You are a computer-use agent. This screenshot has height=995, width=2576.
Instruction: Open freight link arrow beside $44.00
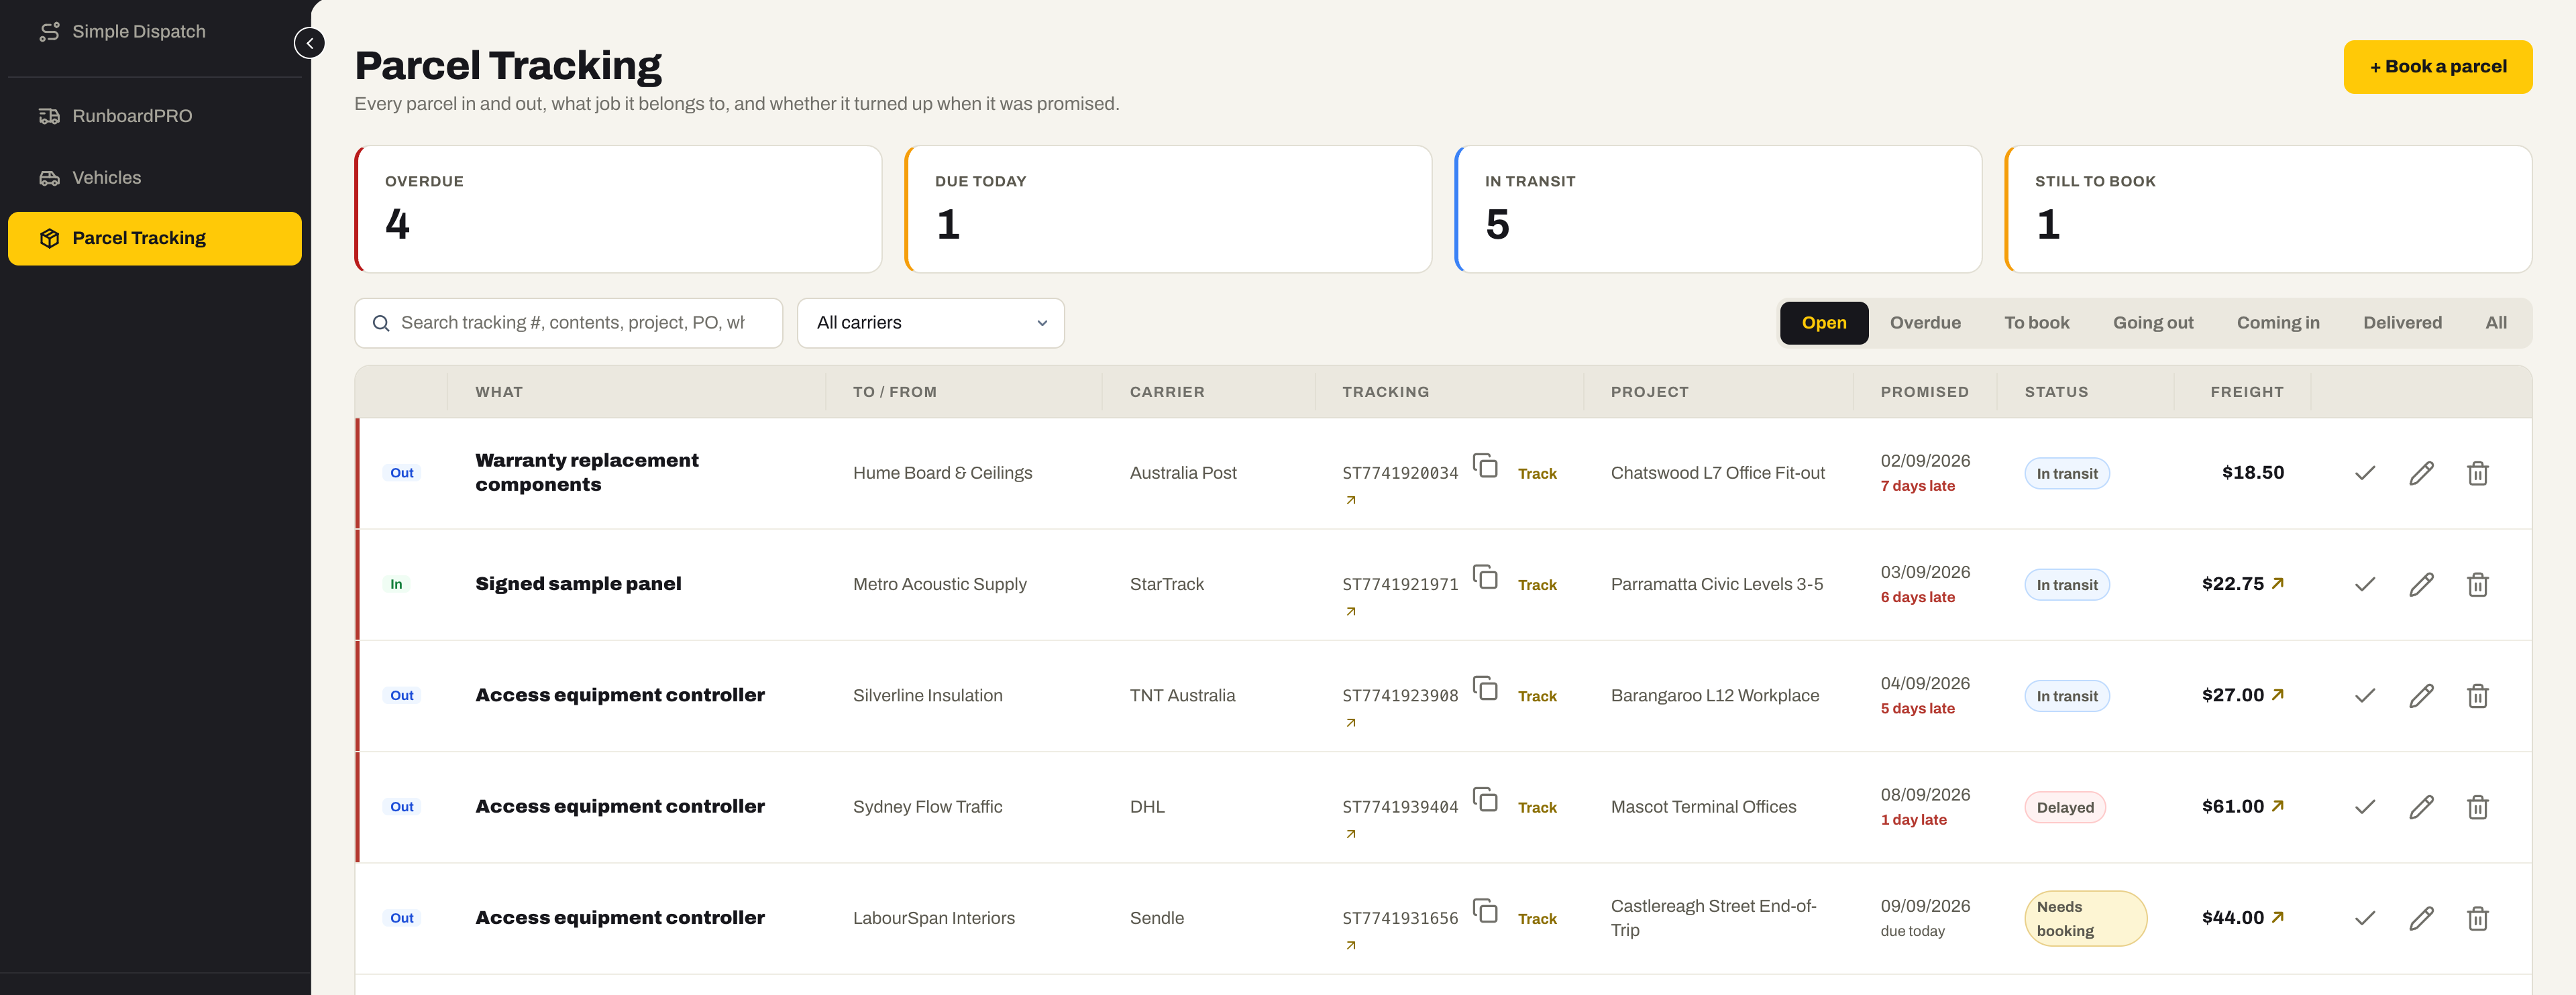[x=2277, y=917]
